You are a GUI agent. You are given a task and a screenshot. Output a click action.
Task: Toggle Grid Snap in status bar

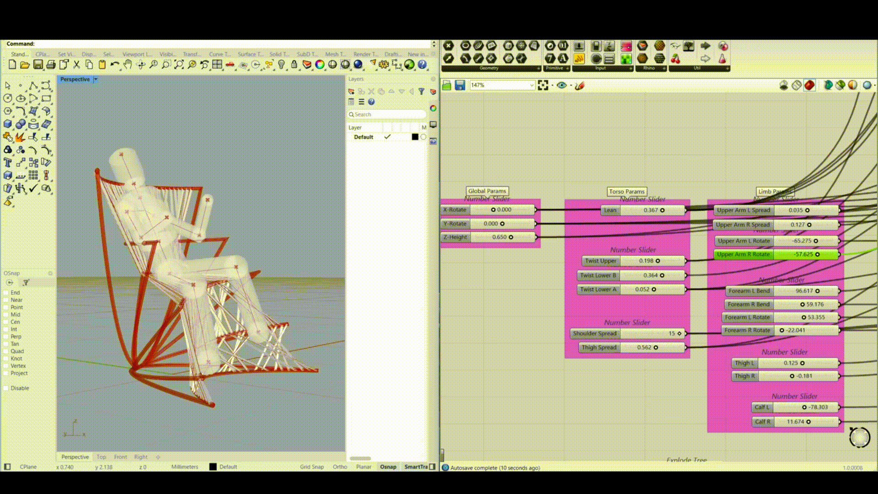(x=312, y=467)
